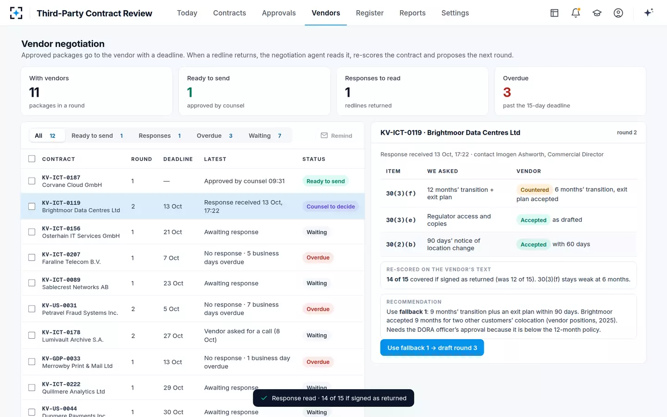Click the KV-ICT-0119 Brightmoor panel title
Image resolution: width=667 pixels, height=417 pixels.
[450, 133]
